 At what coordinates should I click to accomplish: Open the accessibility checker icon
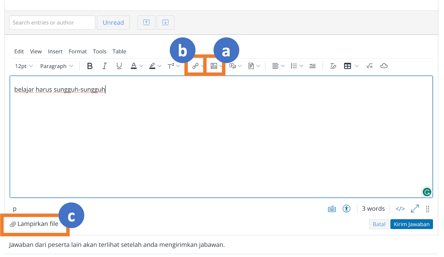point(346,209)
